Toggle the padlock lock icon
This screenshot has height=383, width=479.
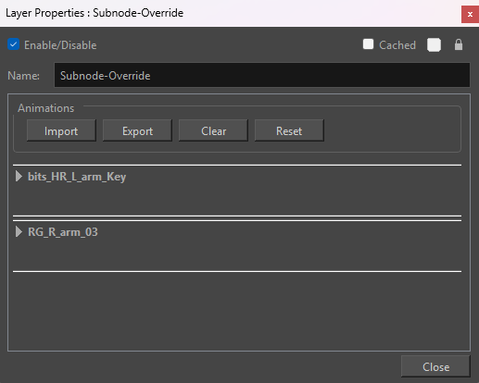[x=459, y=44]
